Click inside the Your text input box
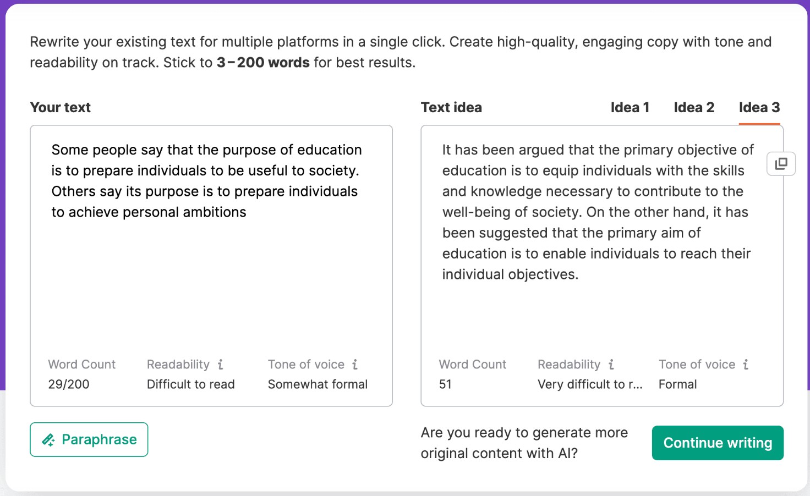Viewport: 810px width, 496px height. (211, 275)
